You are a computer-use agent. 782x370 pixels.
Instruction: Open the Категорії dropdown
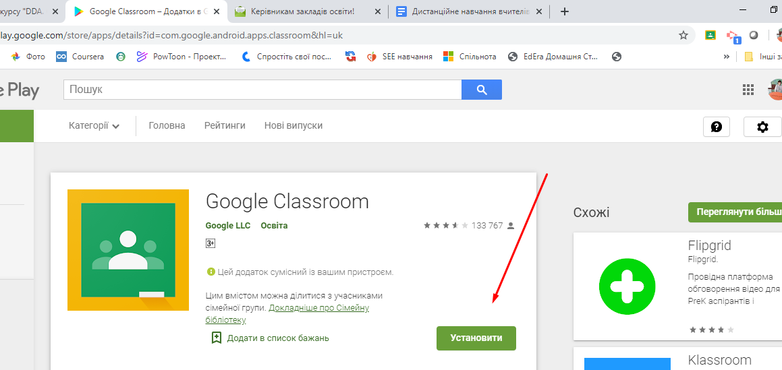[x=94, y=126]
